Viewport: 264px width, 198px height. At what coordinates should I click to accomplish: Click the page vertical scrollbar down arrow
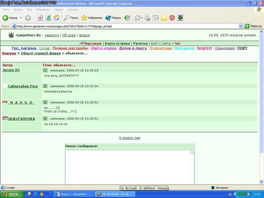(x=261, y=182)
